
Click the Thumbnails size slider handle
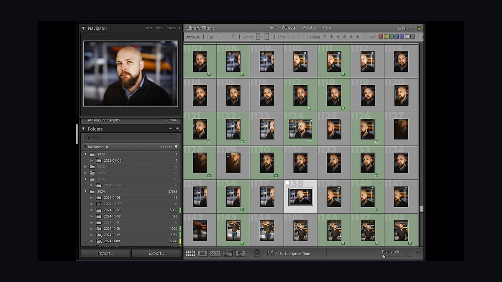coord(384,256)
